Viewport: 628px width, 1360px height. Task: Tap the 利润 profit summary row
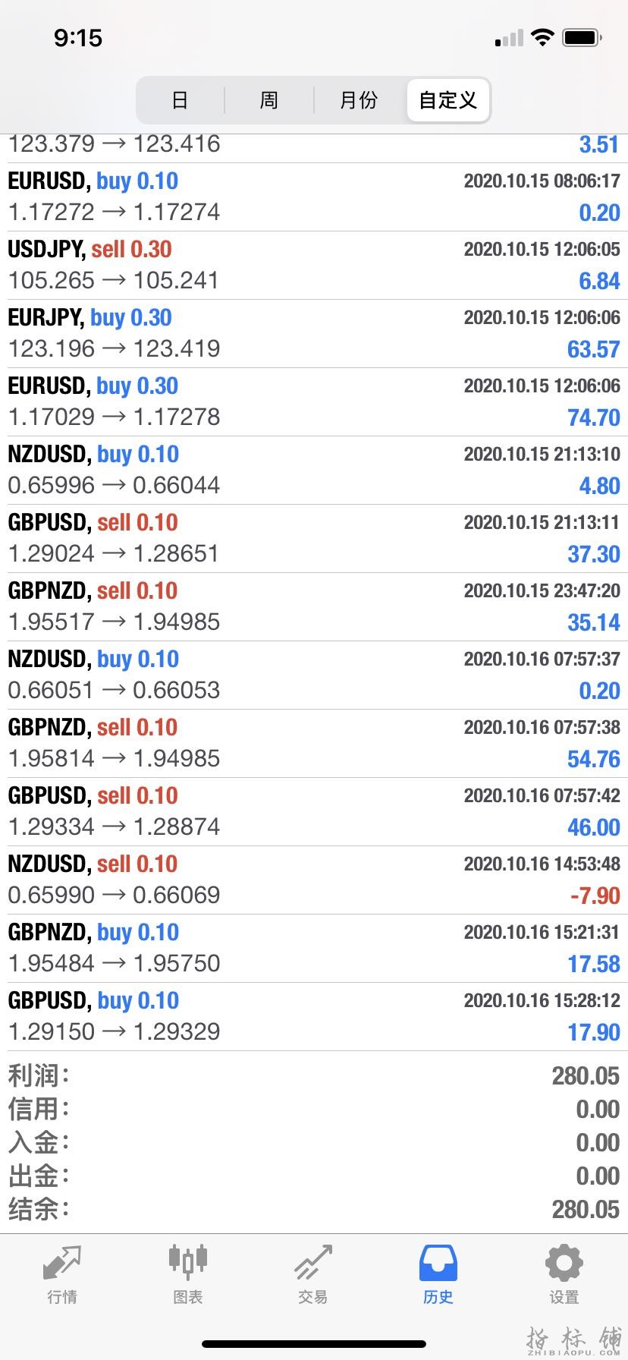(314, 1075)
